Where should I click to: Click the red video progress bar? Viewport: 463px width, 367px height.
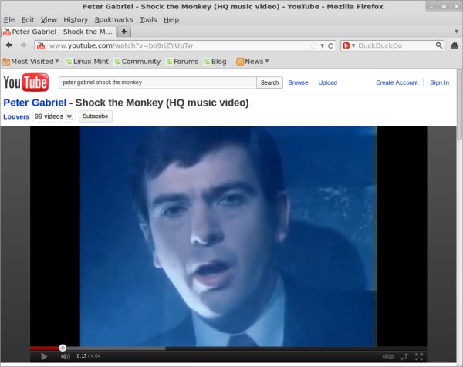click(x=46, y=348)
